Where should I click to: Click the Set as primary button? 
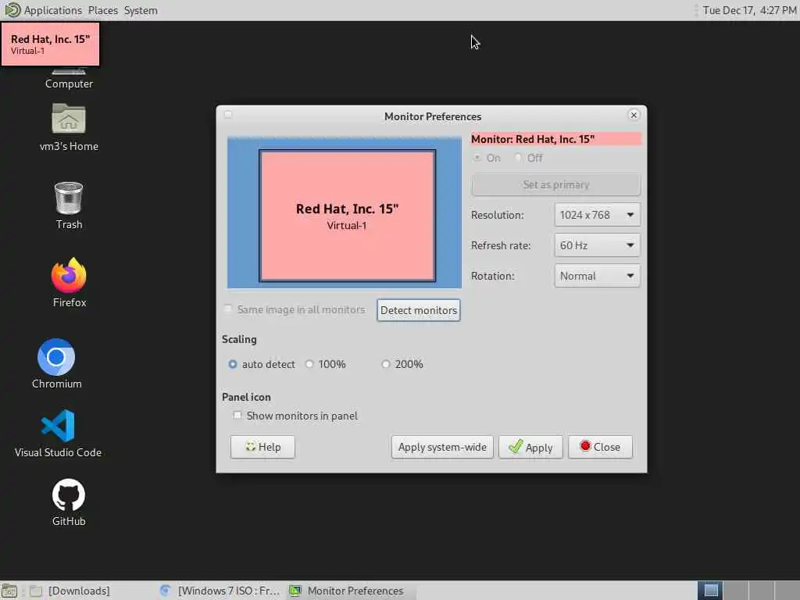pos(555,184)
